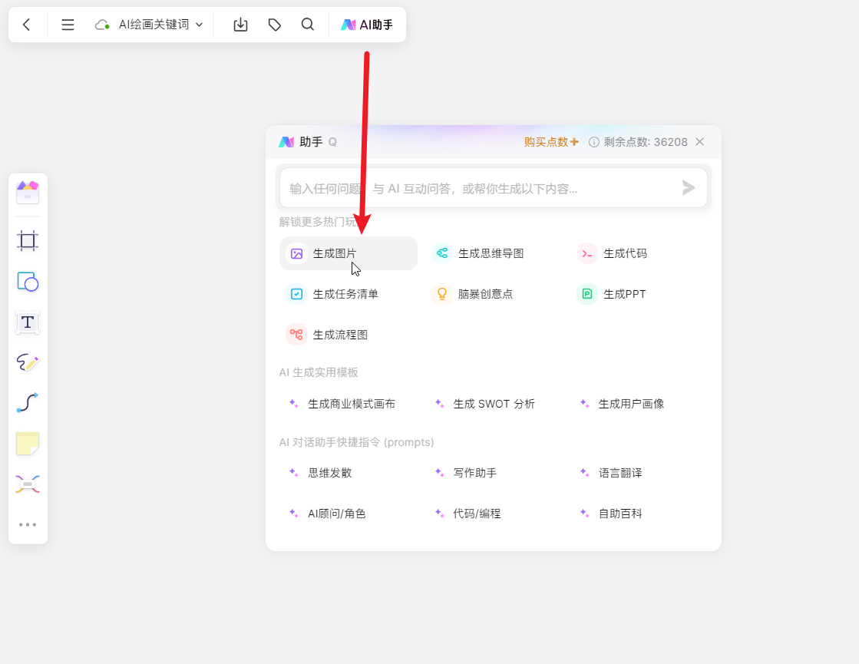Click the back arrow in top toolbar
This screenshot has width=859, height=664.
tap(26, 25)
